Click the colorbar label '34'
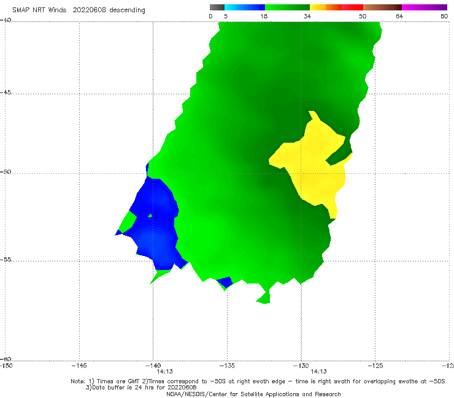 [307, 16]
